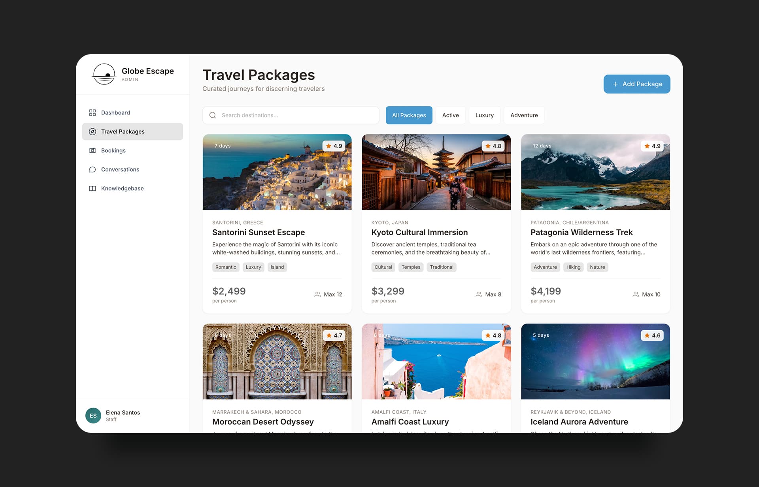
Task: Open Bookings from the sidebar
Action: point(113,150)
